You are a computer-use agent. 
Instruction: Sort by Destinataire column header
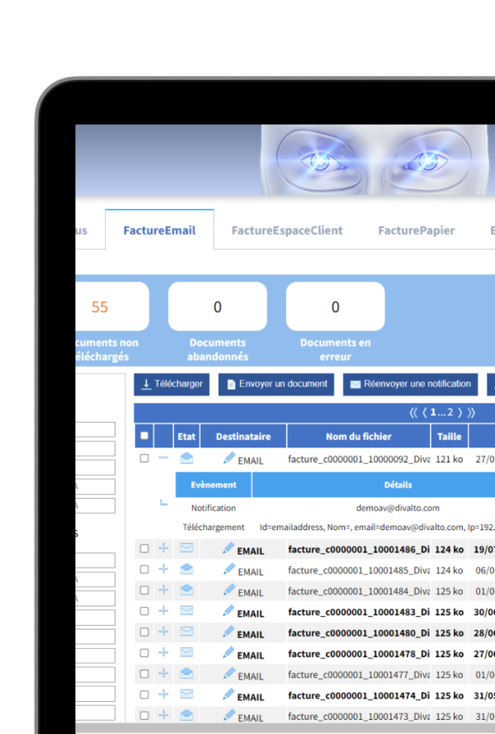[243, 436]
